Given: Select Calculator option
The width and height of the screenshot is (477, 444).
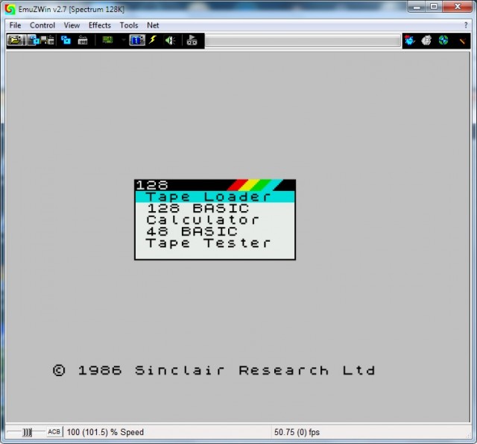Looking at the screenshot, I should tap(215, 220).
